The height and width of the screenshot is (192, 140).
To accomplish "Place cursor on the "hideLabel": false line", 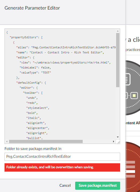I will pos(35,68).
